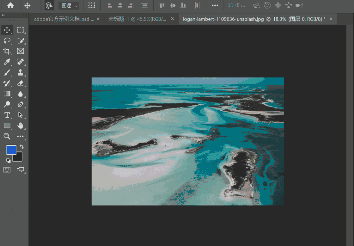Select the Gradient tool
This screenshot has width=354, height=246.
[x=7, y=94]
